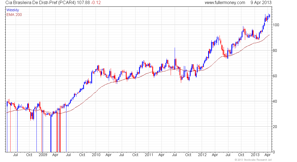This screenshot has width=297, height=162.
Task: Click the tall blue spike candle at Jul 2011
Action: [175, 59]
